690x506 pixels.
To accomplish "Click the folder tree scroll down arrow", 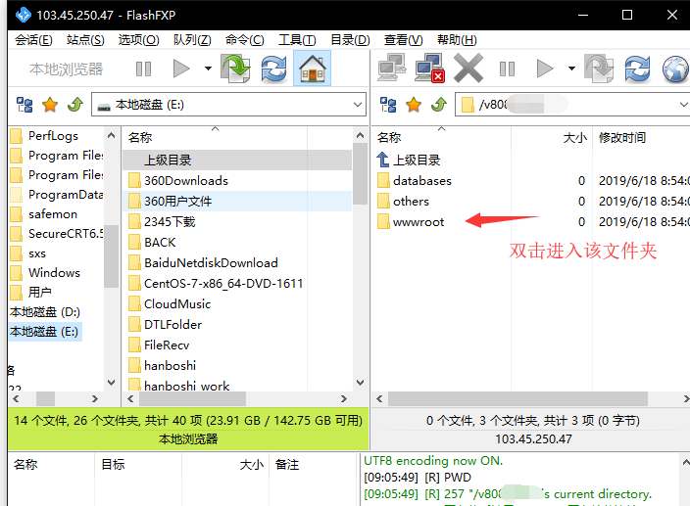I will coord(111,383).
